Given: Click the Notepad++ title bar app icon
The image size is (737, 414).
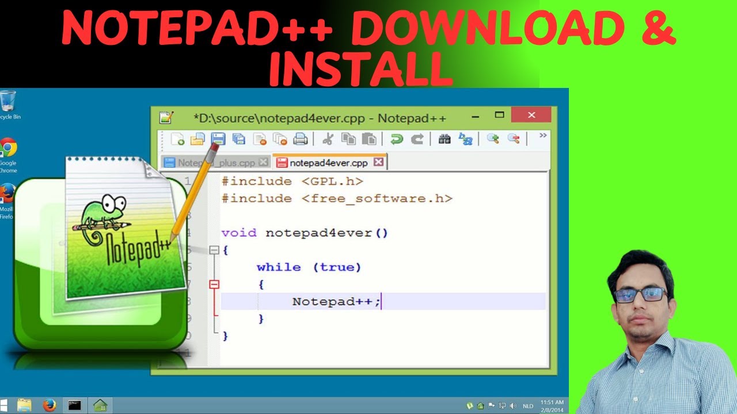Looking at the screenshot, I should [x=166, y=117].
